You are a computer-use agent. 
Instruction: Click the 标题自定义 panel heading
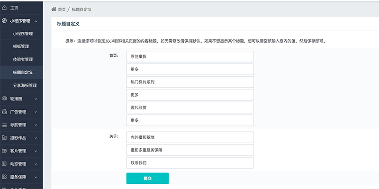point(68,24)
